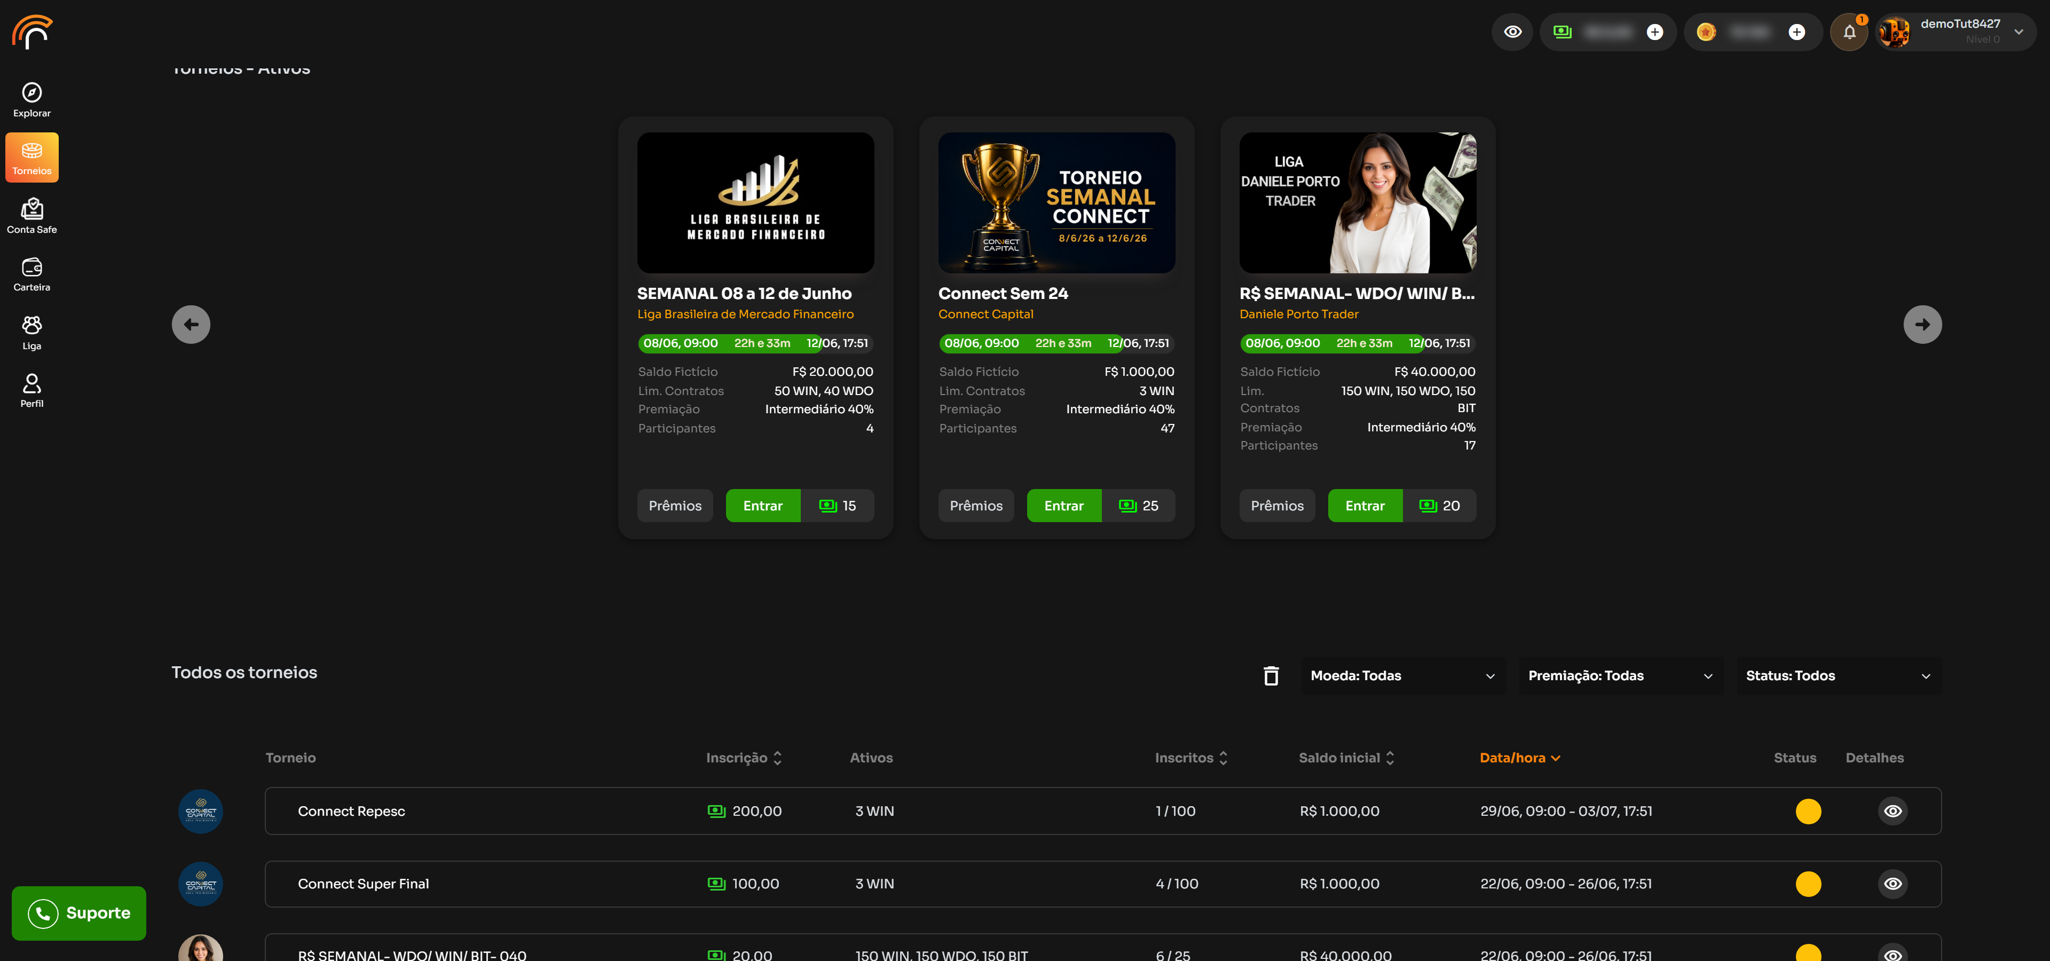Click the Status column header
This screenshot has height=961, width=2050.
pos(1794,758)
